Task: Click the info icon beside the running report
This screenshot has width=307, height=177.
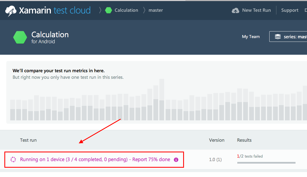Action: point(176,160)
